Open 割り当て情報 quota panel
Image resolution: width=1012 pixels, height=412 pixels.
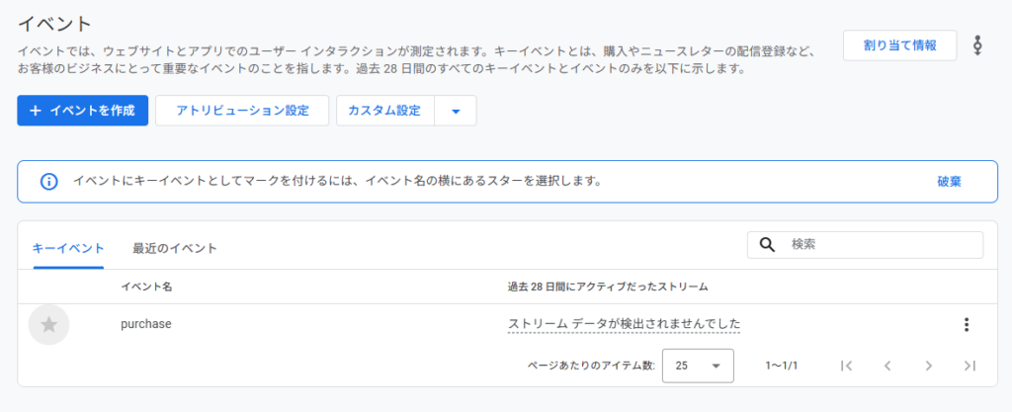click(x=899, y=45)
